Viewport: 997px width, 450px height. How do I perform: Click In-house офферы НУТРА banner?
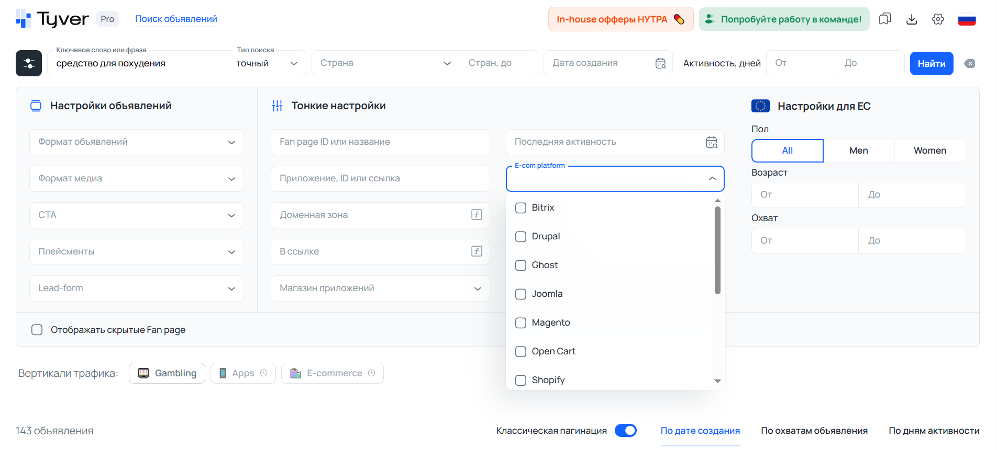pos(621,19)
